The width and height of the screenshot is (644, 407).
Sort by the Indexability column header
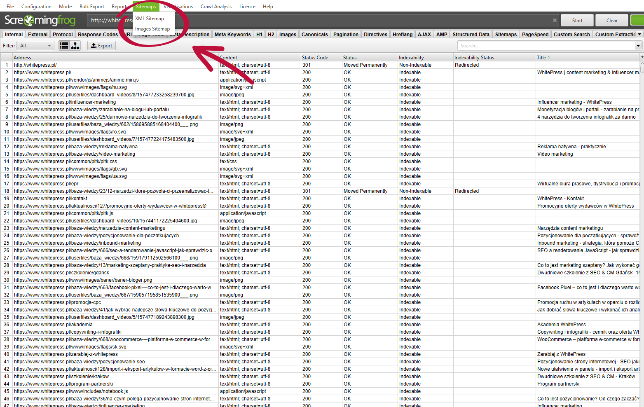click(426, 57)
